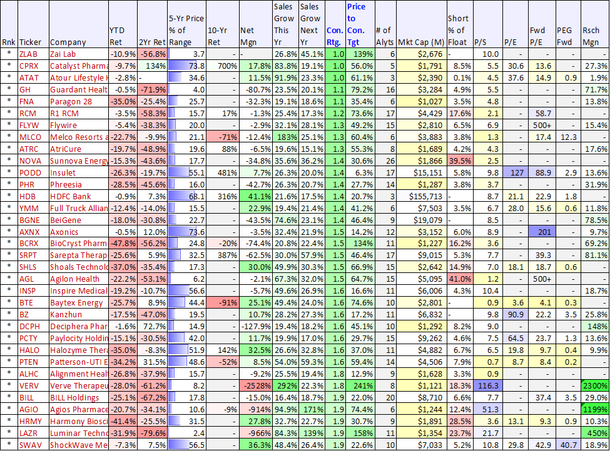This screenshot has height=451, width=610.
Task: Click AGIO research margin 1199% cell
Action: [x=595, y=410]
